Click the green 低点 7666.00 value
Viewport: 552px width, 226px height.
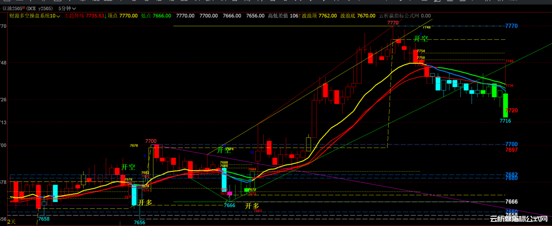(x=162, y=16)
